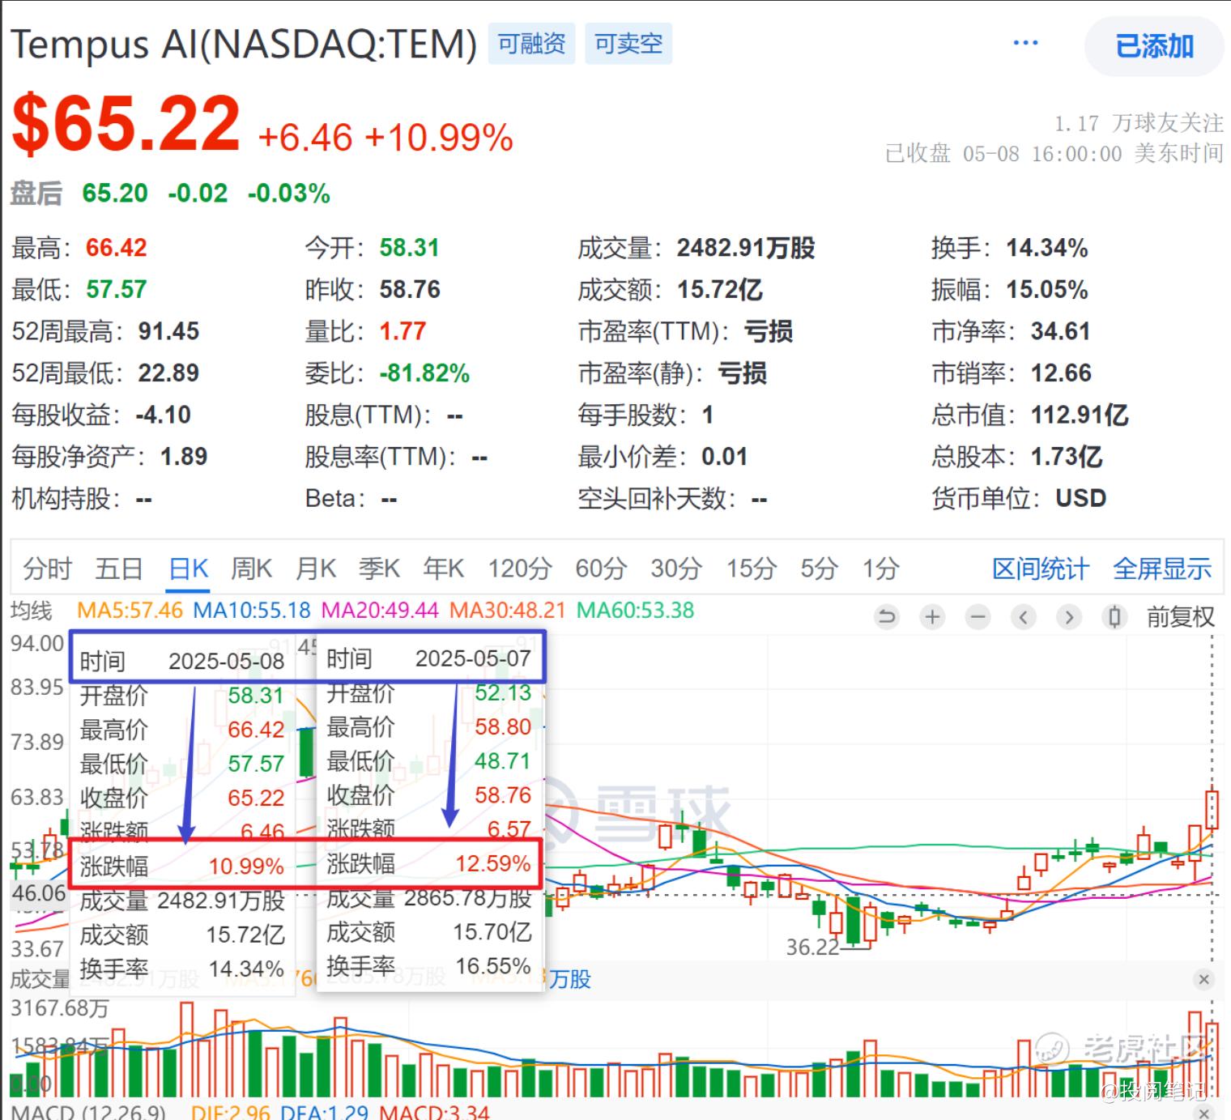Select the 日K chart tab
1231x1120 pixels.
click(x=189, y=569)
